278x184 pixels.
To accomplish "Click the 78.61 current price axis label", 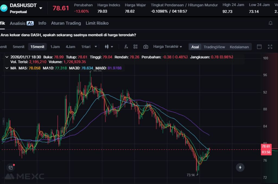I will [266, 147].
